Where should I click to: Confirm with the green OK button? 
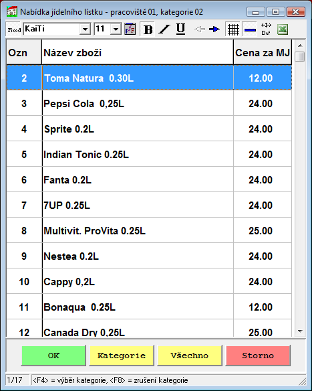[53, 356]
